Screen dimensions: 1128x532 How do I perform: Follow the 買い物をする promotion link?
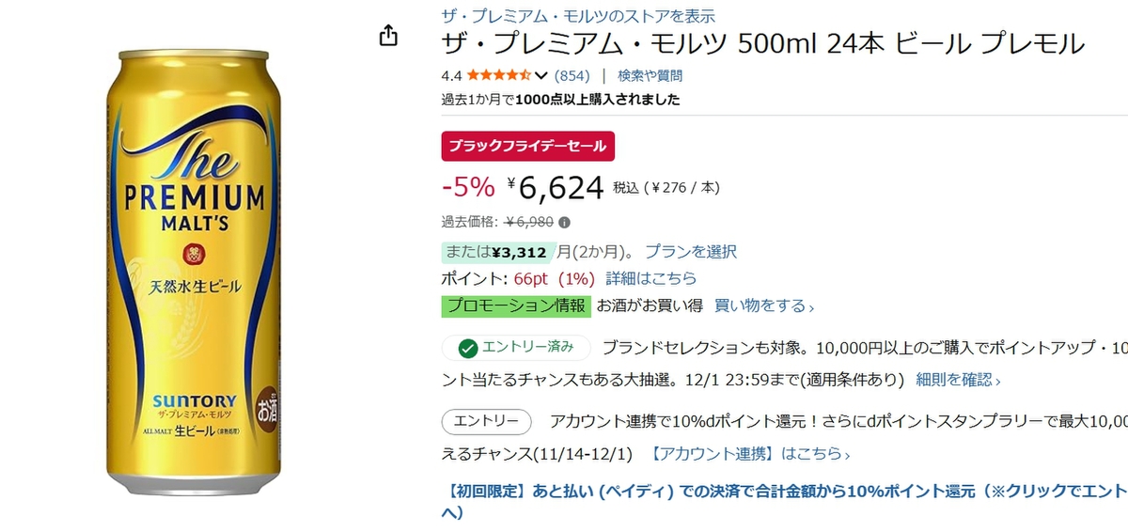tap(764, 305)
